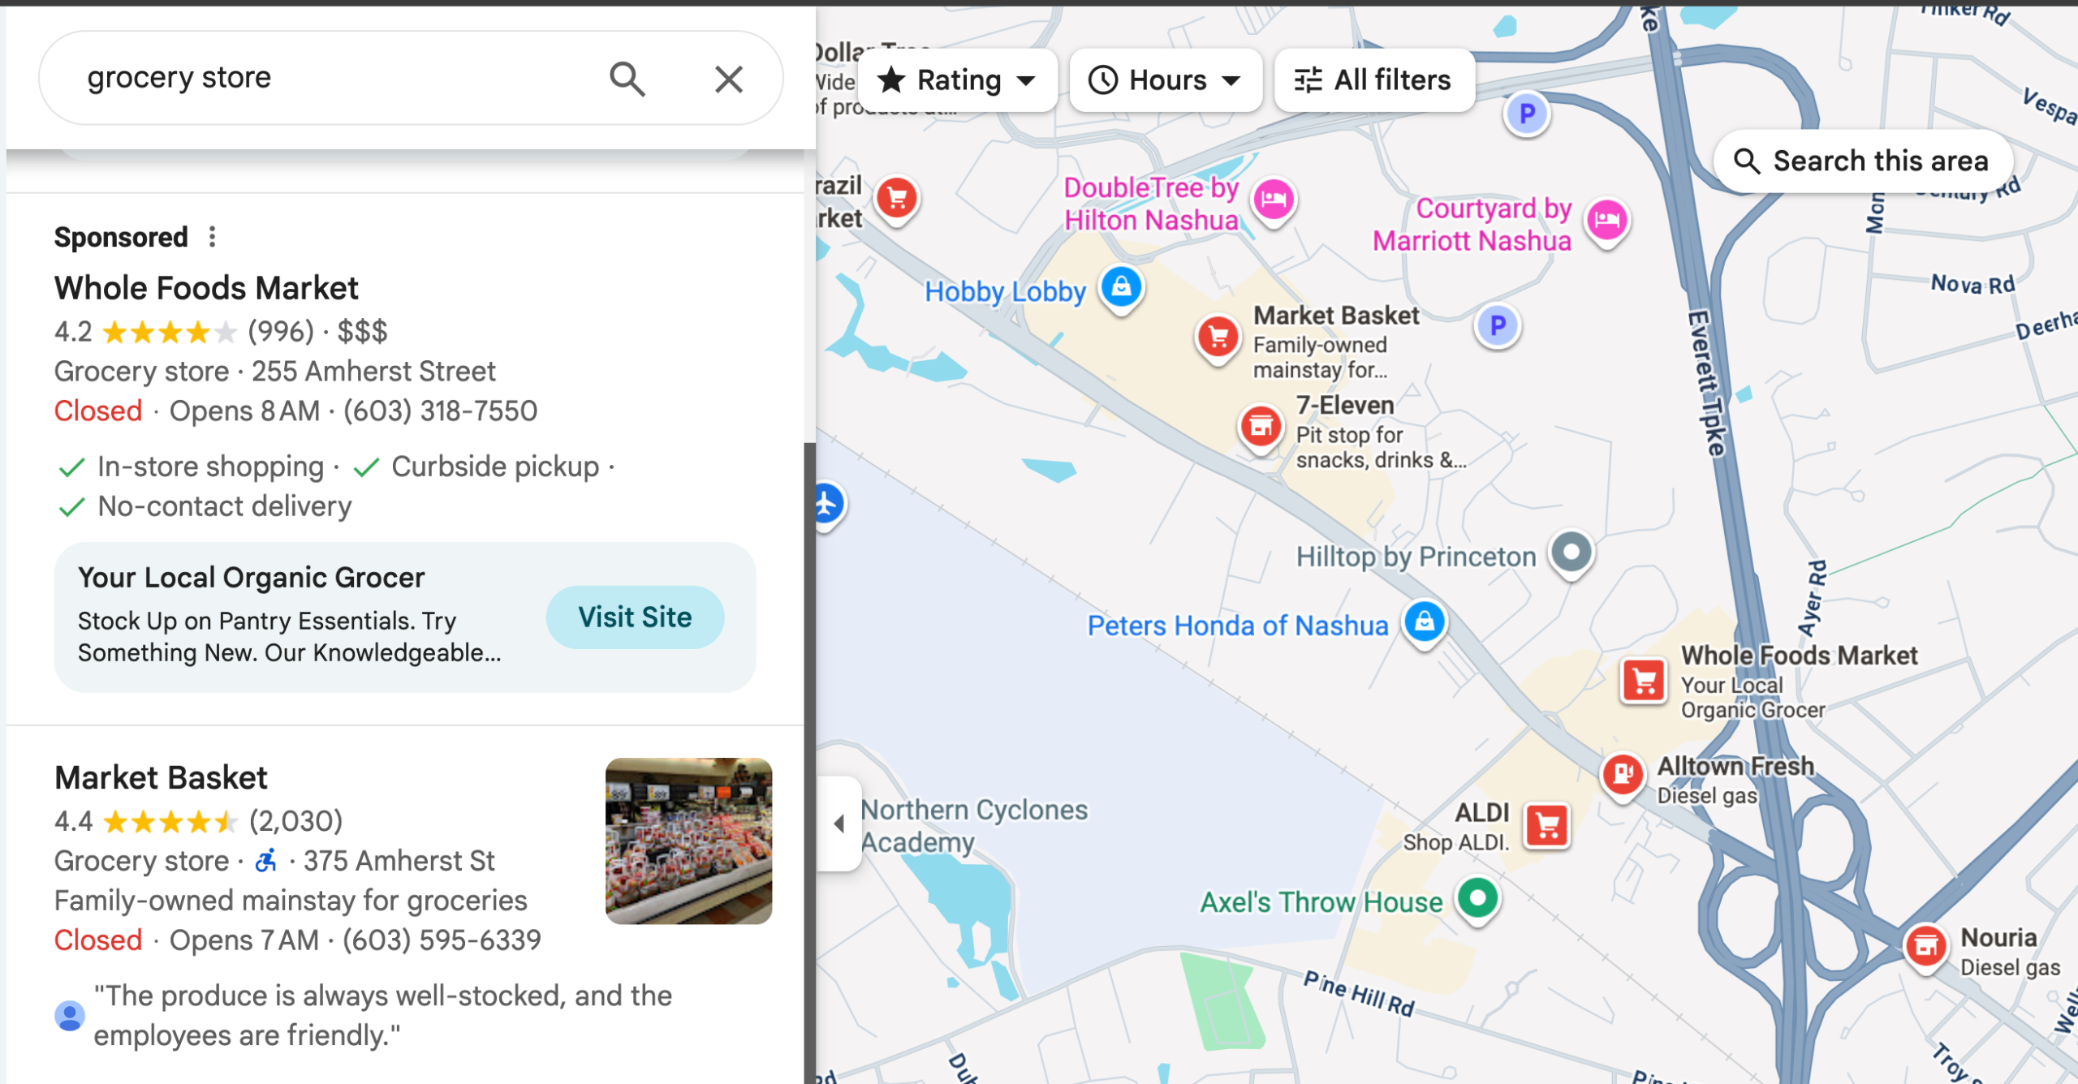2078x1084 pixels.
Task: Open Market Basket produce photo thumbnail
Action: click(x=688, y=841)
